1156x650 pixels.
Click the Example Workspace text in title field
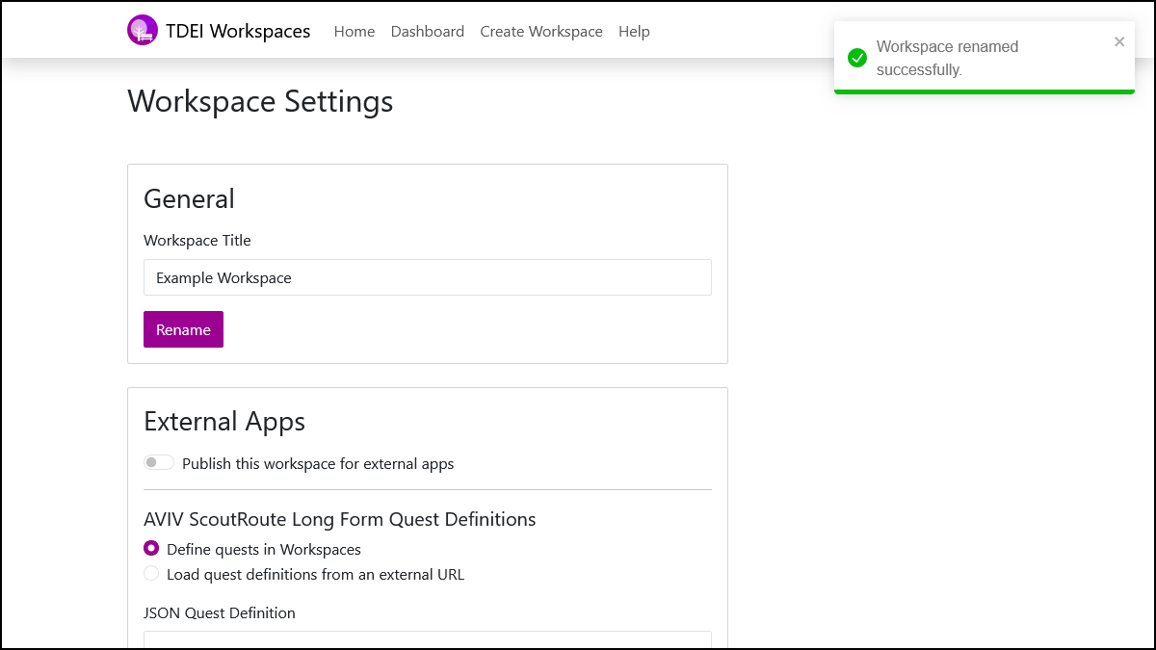click(x=223, y=277)
